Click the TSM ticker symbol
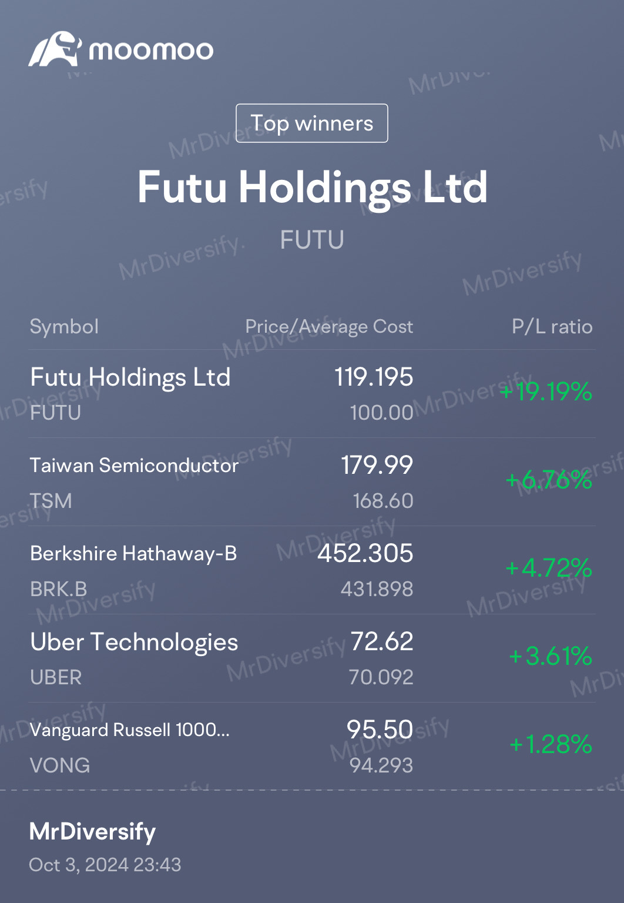Viewport: 624px width, 903px height. [51, 501]
